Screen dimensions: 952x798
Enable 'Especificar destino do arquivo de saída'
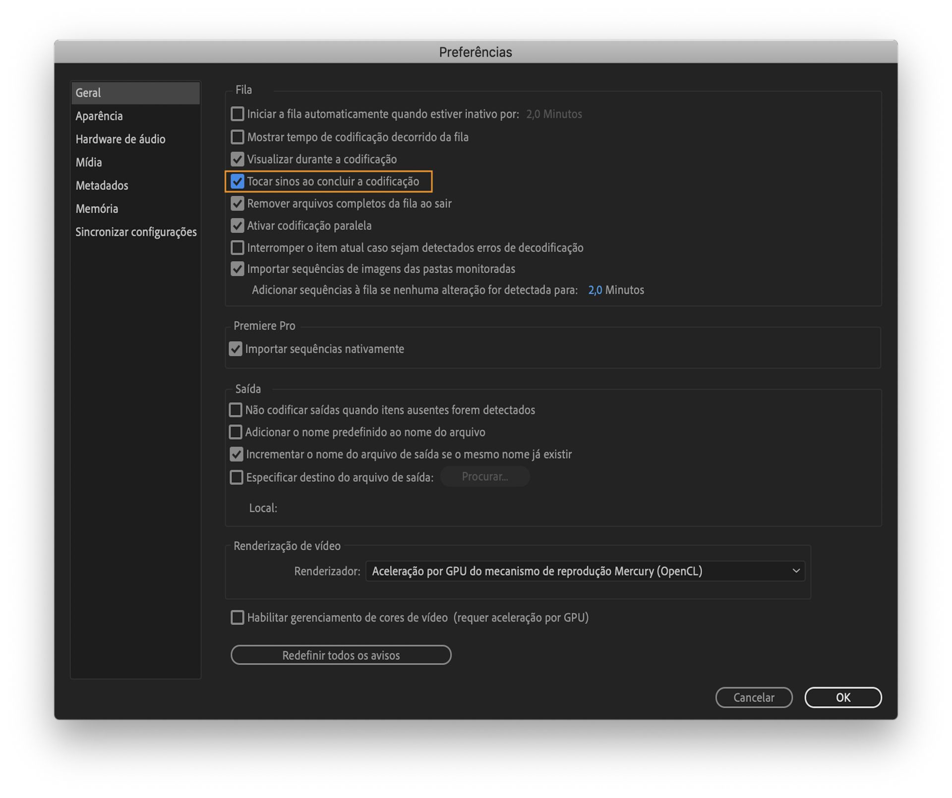237,477
